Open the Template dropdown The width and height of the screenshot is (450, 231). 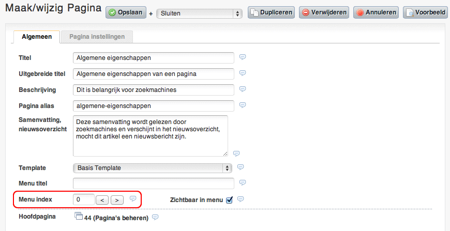(x=153, y=168)
